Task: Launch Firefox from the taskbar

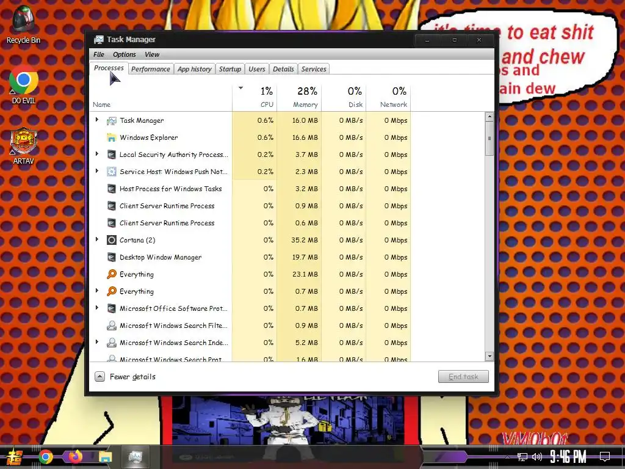Action: coord(75,456)
